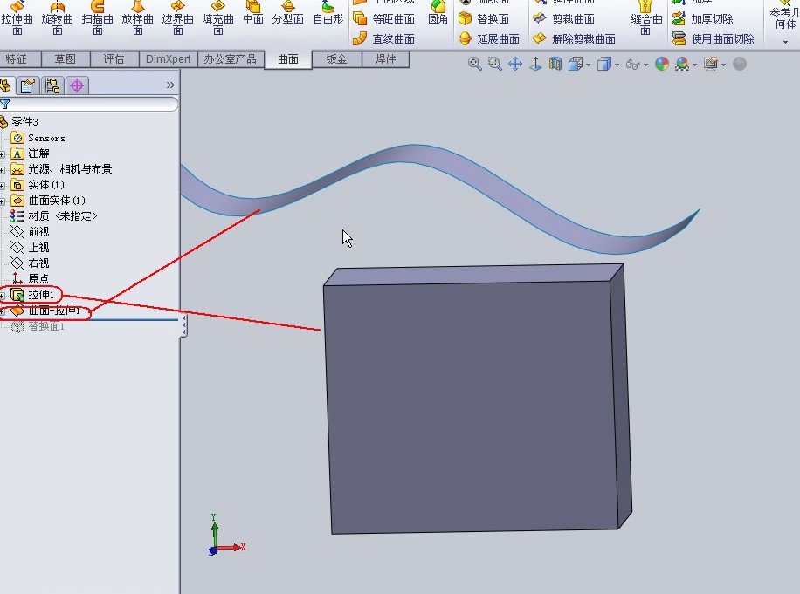Select the 前视 front plane
This screenshot has width=800, height=594.
tap(30, 232)
